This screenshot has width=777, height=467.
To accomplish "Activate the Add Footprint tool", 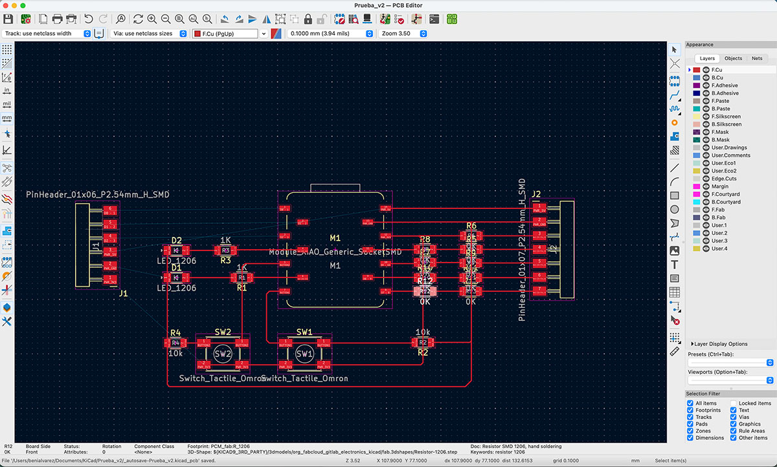I will click(675, 81).
